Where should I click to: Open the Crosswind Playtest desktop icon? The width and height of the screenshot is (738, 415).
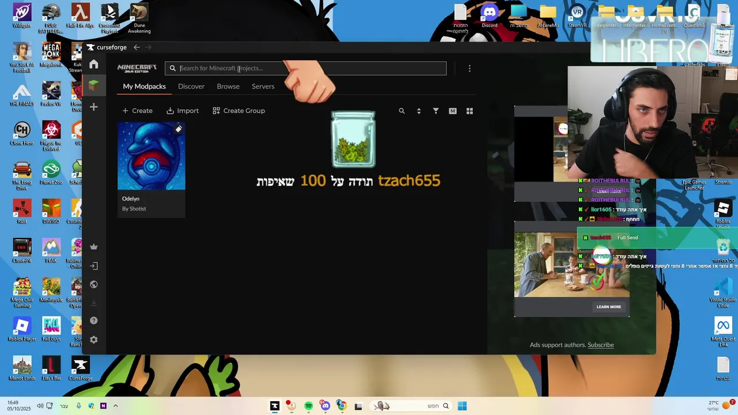coord(110,18)
